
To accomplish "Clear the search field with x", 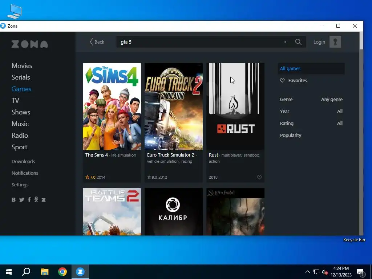I will point(286,42).
